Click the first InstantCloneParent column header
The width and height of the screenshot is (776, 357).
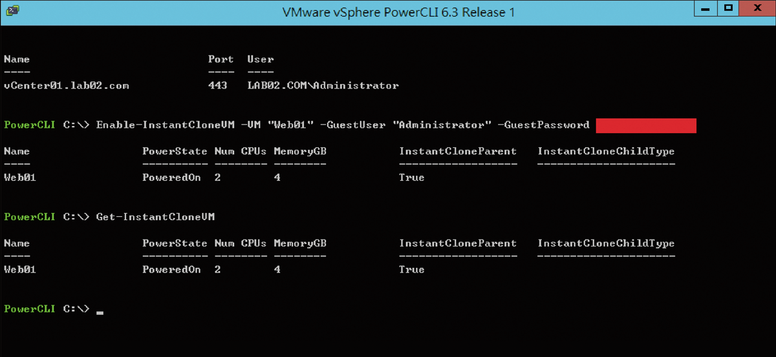point(458,151)
